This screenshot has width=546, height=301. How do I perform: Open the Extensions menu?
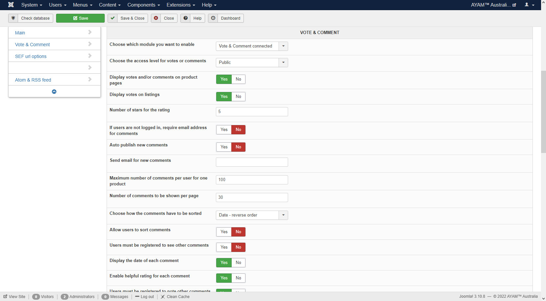(x=181, y=5)
